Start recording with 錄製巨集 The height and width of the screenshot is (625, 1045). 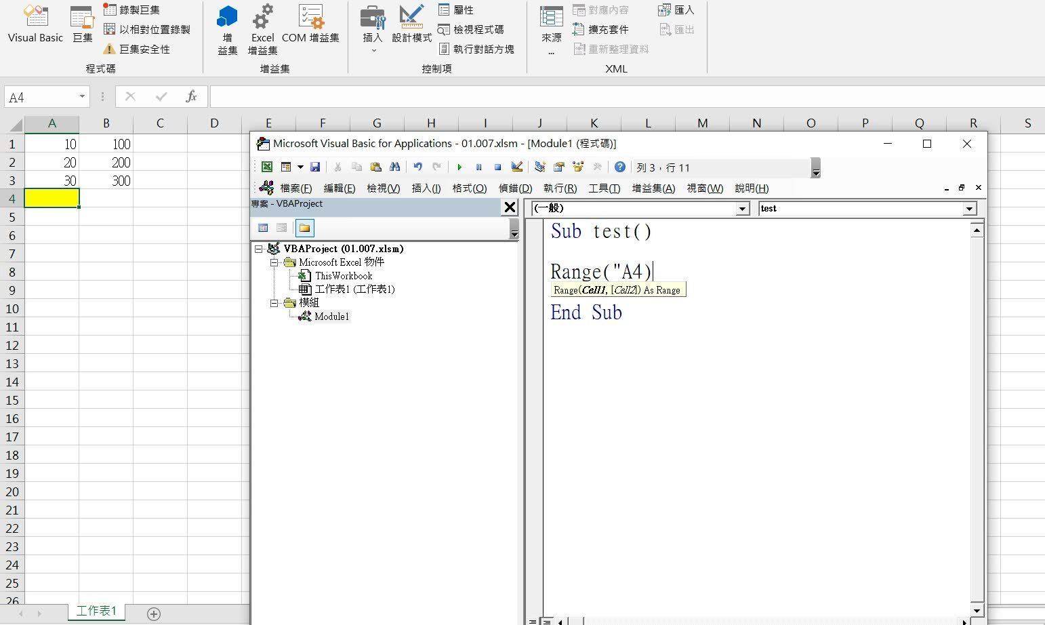[131, 10]
